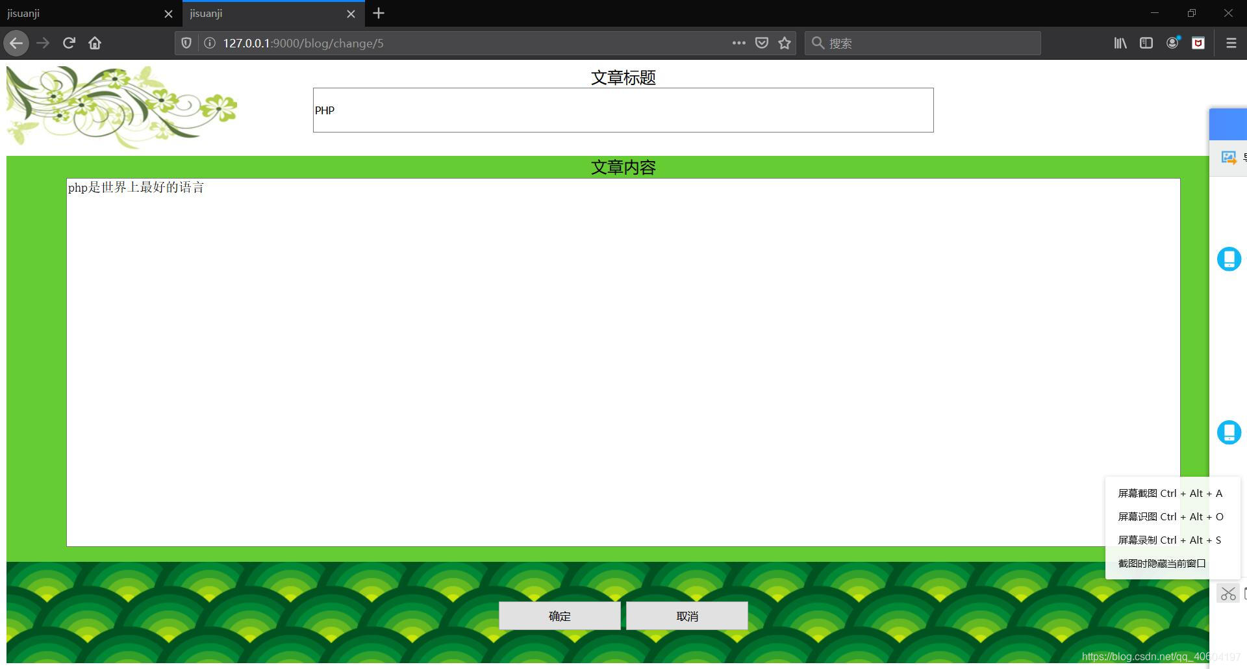Click the scissors screenshot icon
The width and height of the screenshot is (1247, 669).
(1228, 593)
